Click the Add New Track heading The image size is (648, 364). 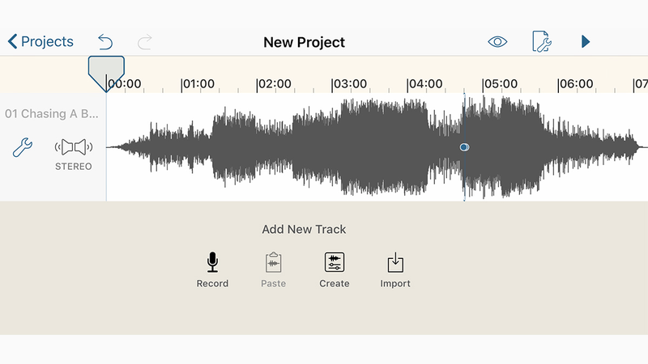click(304, 229)
